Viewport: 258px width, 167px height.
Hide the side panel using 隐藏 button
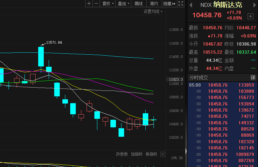click(169, 4)
